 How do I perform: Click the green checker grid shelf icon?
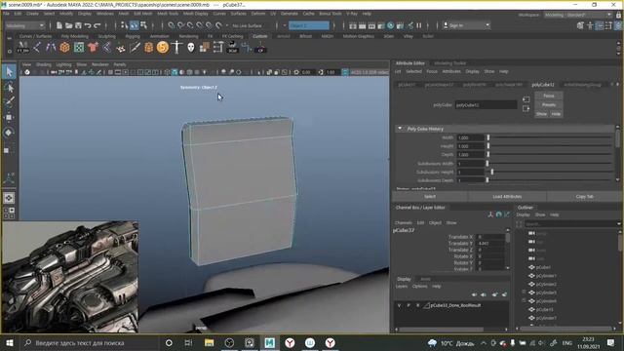pyautogui.click(x=79, y=48)
